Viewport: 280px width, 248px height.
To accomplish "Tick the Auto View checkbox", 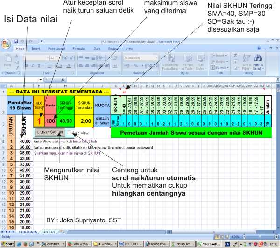I will (x=69, y=132).
